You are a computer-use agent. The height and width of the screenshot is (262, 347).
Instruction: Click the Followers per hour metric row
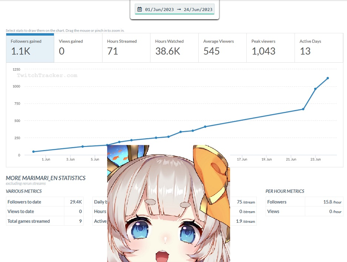coord(304,202)
